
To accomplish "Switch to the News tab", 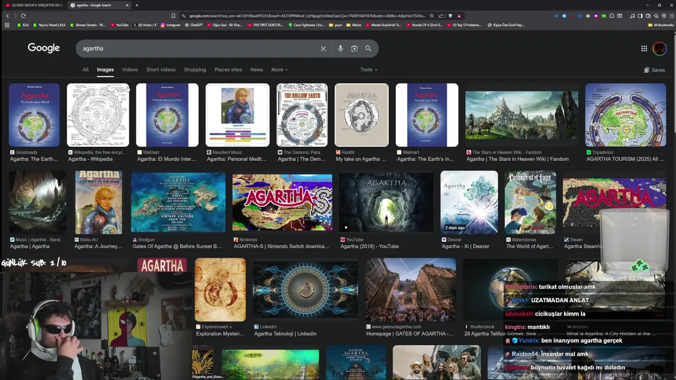I will pyautogui.click(x=257, y=70).
